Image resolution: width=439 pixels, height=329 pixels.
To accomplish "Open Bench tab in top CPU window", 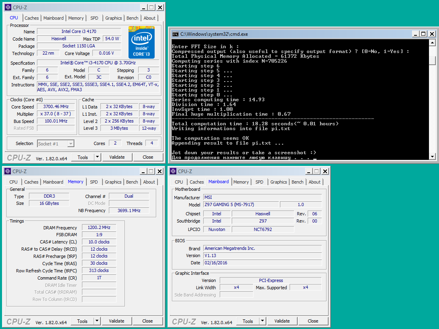I will point(133,18).
